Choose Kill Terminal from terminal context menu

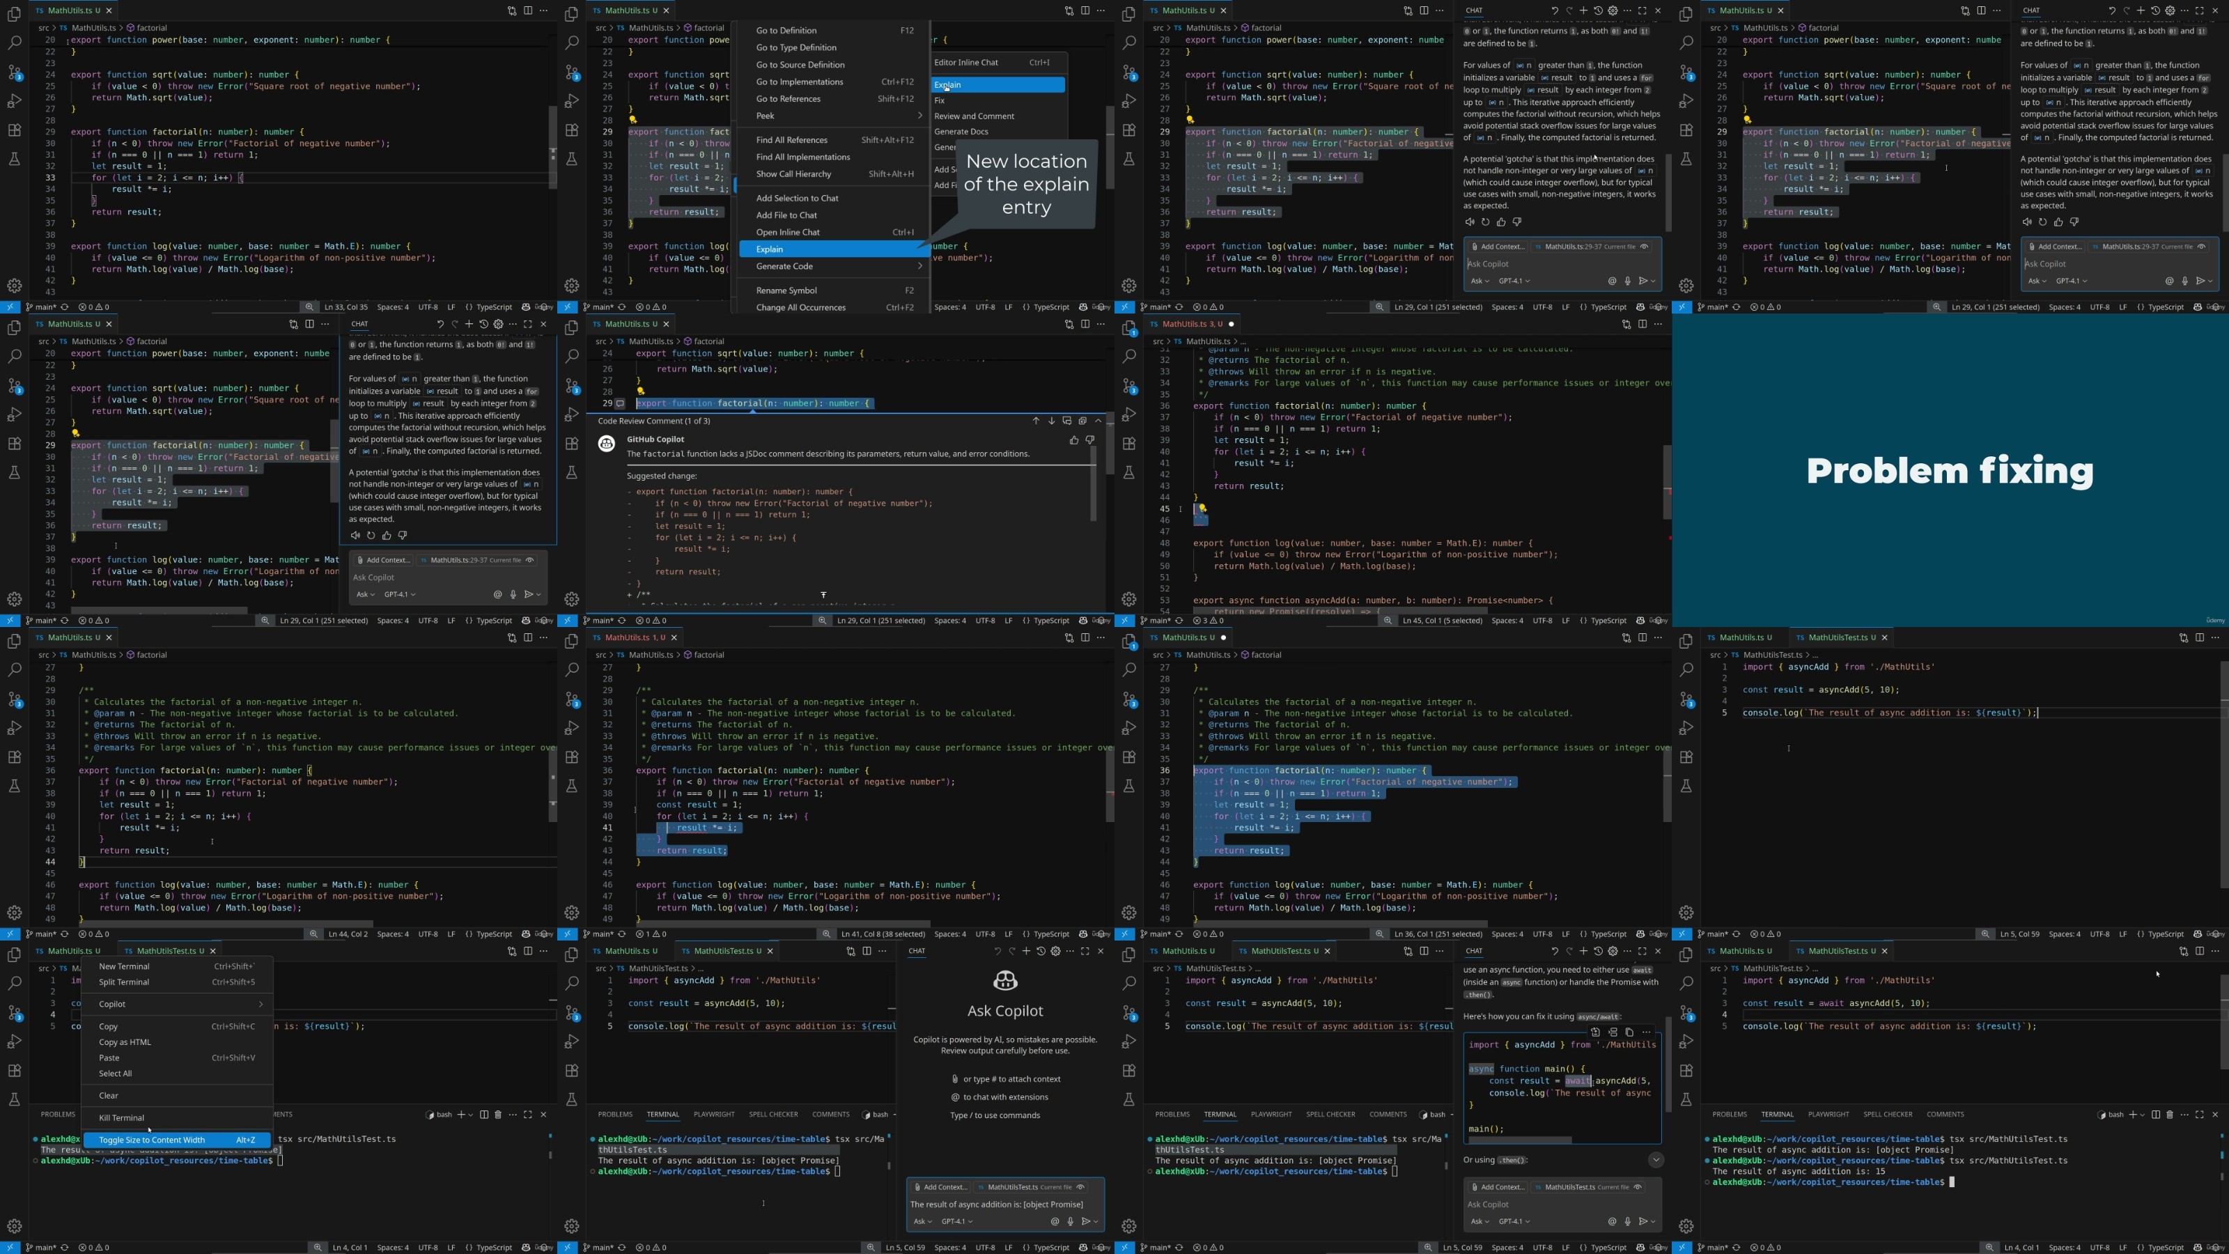pyautogui.click(x=176, y=1117)
